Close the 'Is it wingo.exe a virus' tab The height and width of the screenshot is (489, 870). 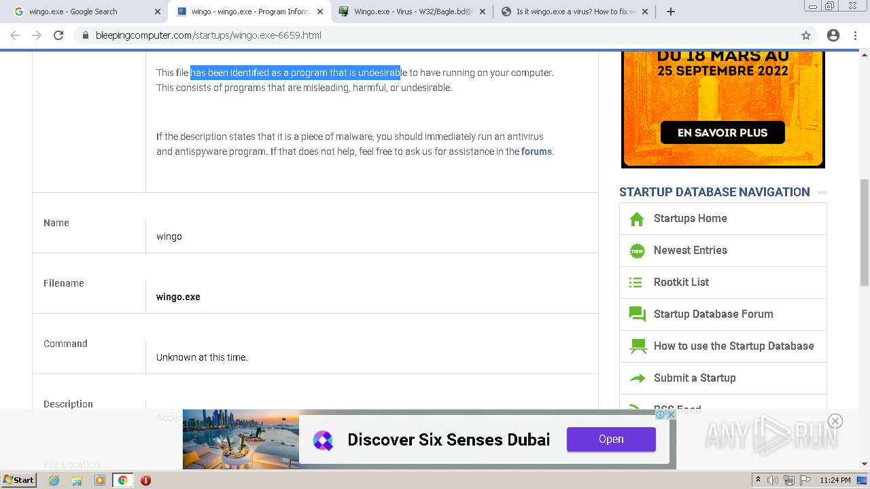[x=645, y=12]
